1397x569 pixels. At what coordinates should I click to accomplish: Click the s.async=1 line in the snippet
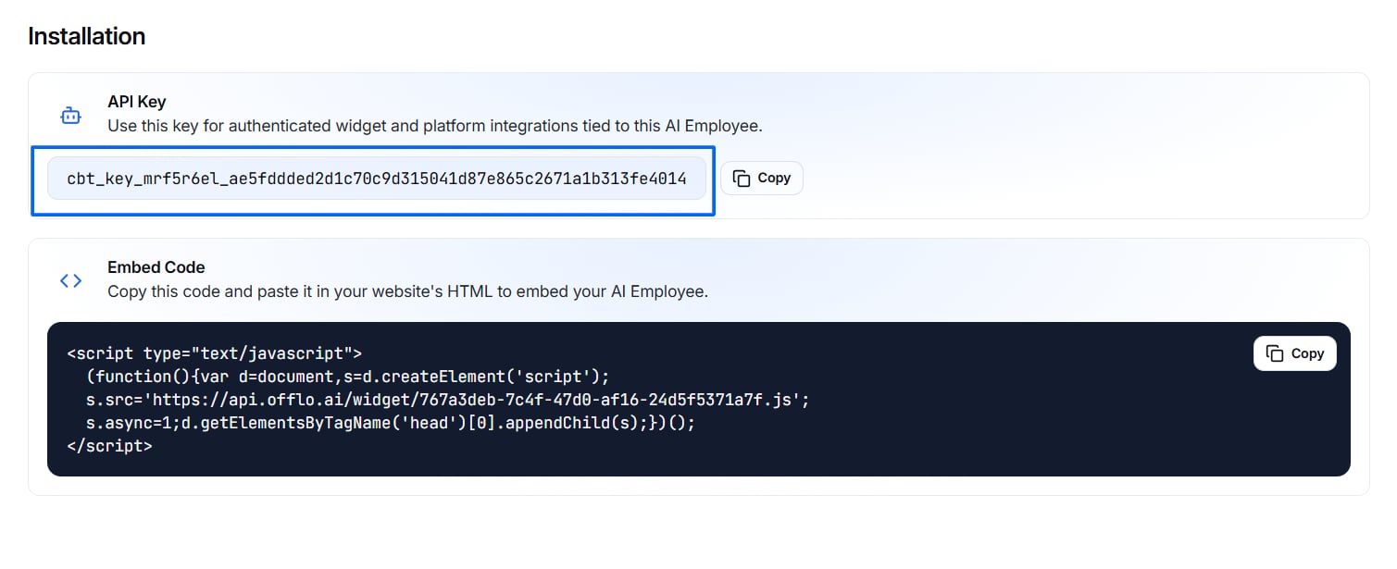tap(390, 423)
